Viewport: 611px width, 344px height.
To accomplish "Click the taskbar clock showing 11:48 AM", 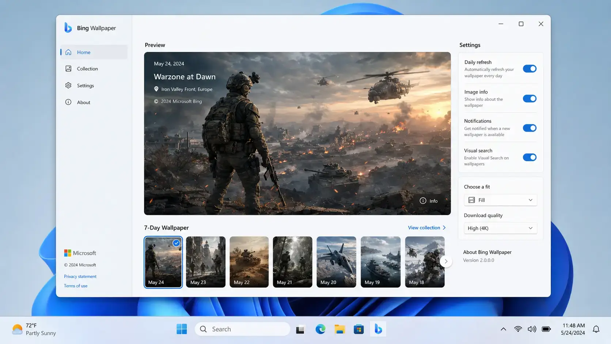I will point(573,329).
